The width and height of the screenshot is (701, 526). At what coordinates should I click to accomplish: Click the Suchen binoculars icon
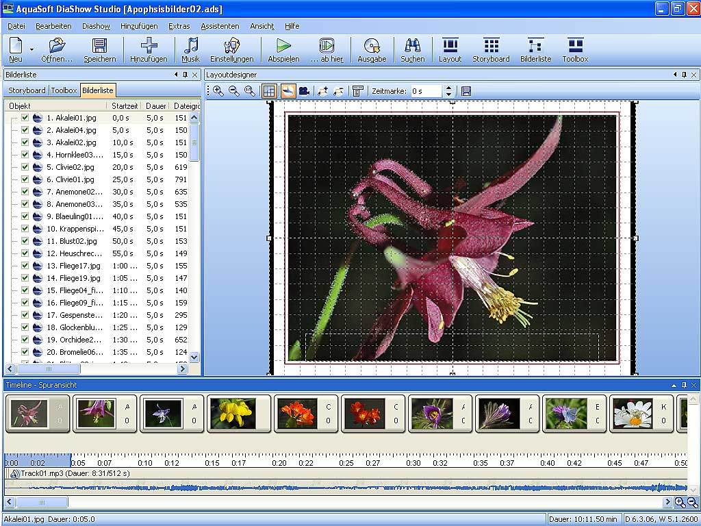tap(412, 50)
